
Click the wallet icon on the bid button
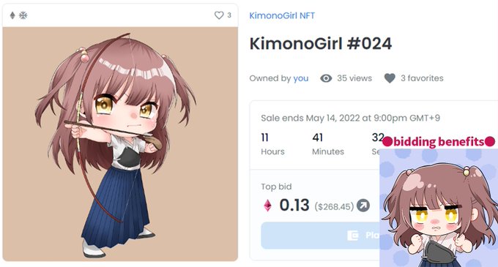(x=353, y=236)
